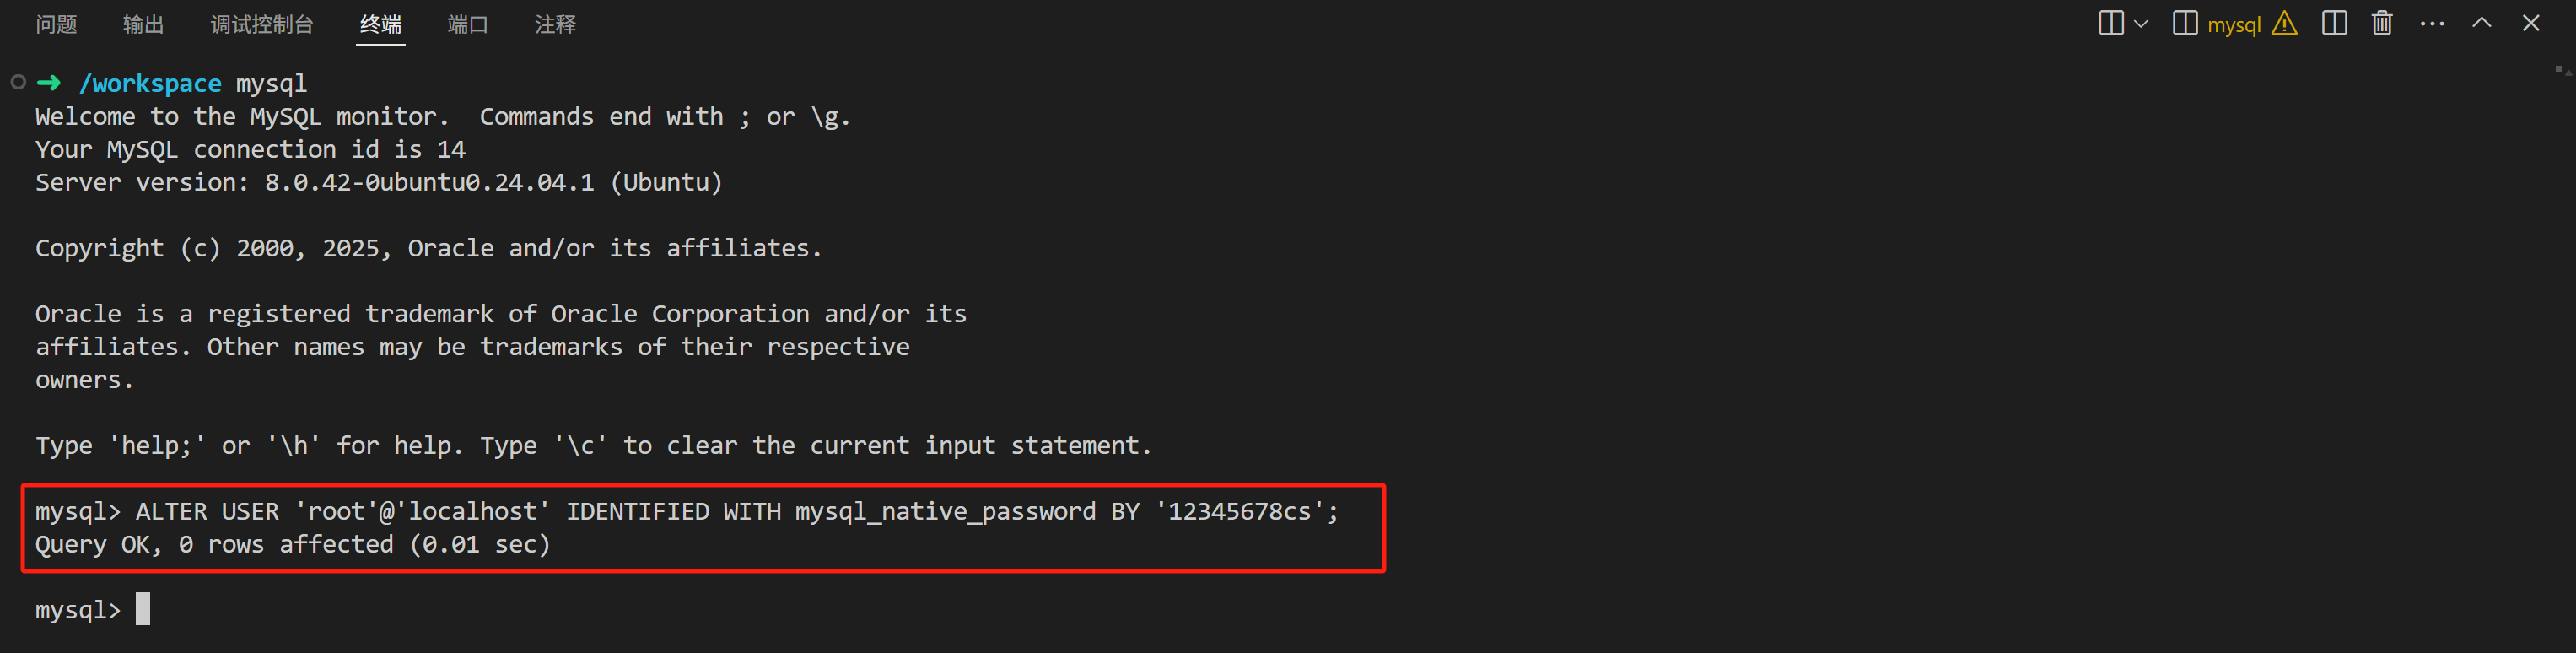Close the terminal panel
The image size is (2576, 653).
[2531, 23]
